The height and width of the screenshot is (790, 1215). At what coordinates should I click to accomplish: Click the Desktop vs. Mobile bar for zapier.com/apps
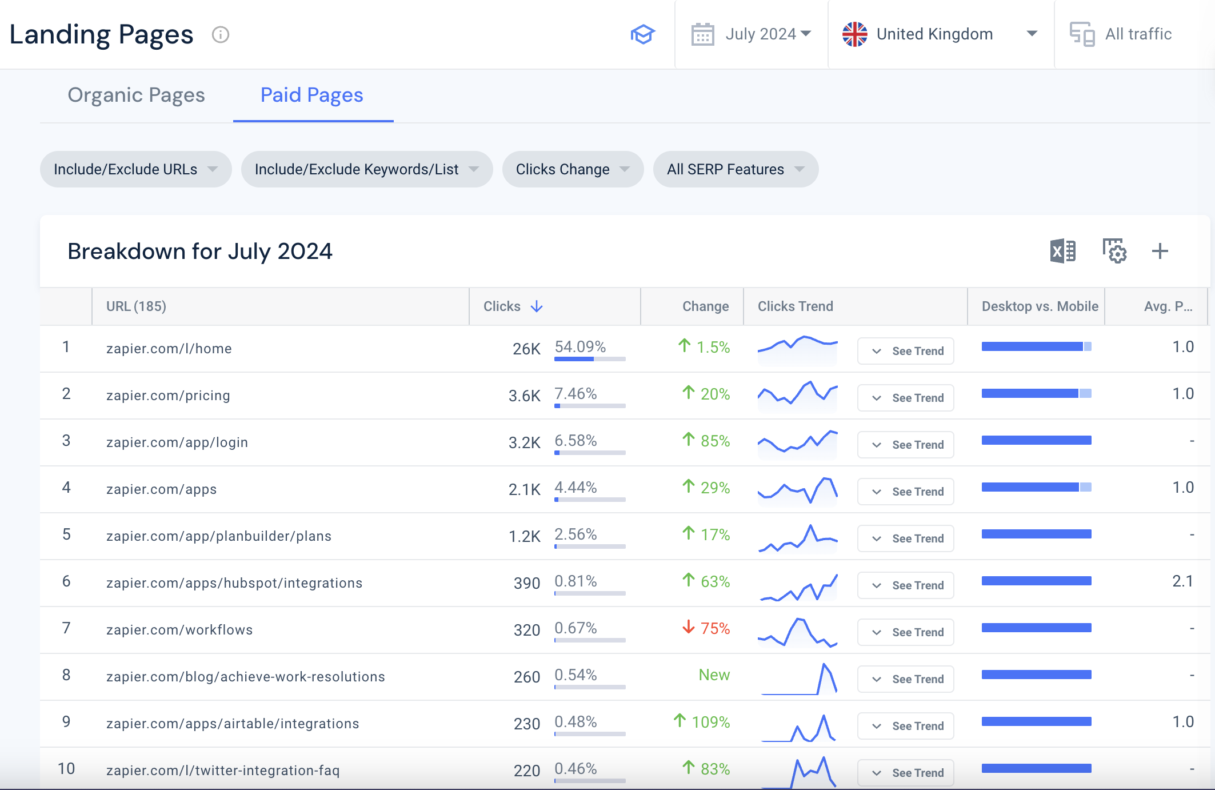[x=1037, y=487]
